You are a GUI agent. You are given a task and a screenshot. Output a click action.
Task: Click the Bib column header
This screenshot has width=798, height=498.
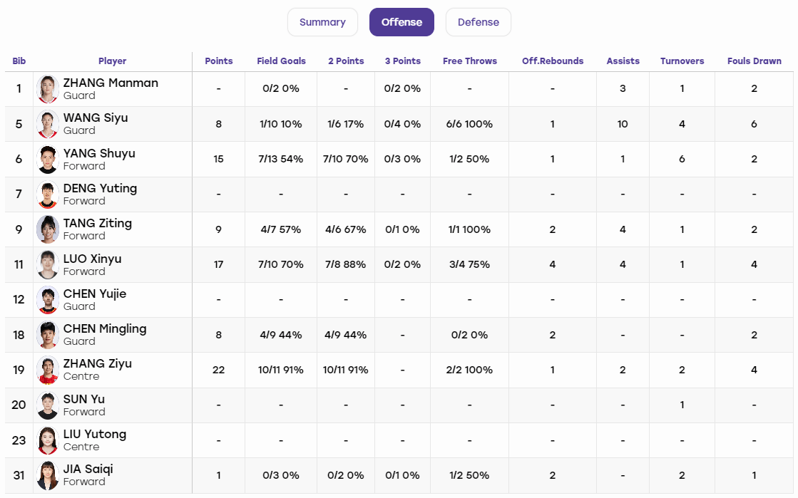(x=19, y=61)
